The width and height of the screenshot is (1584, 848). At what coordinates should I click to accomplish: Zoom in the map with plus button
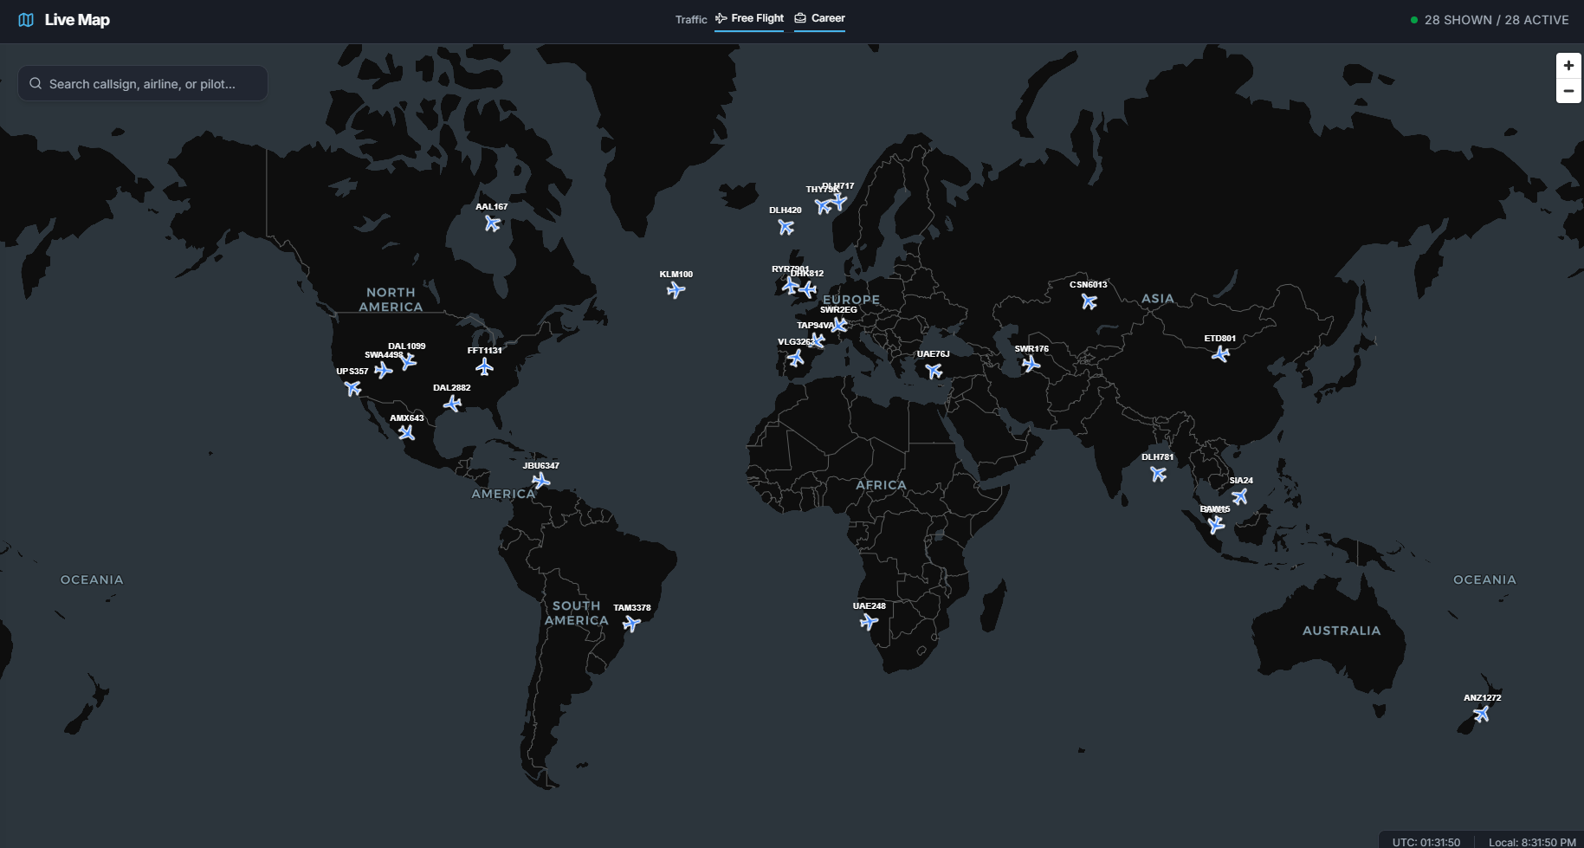1568,66
